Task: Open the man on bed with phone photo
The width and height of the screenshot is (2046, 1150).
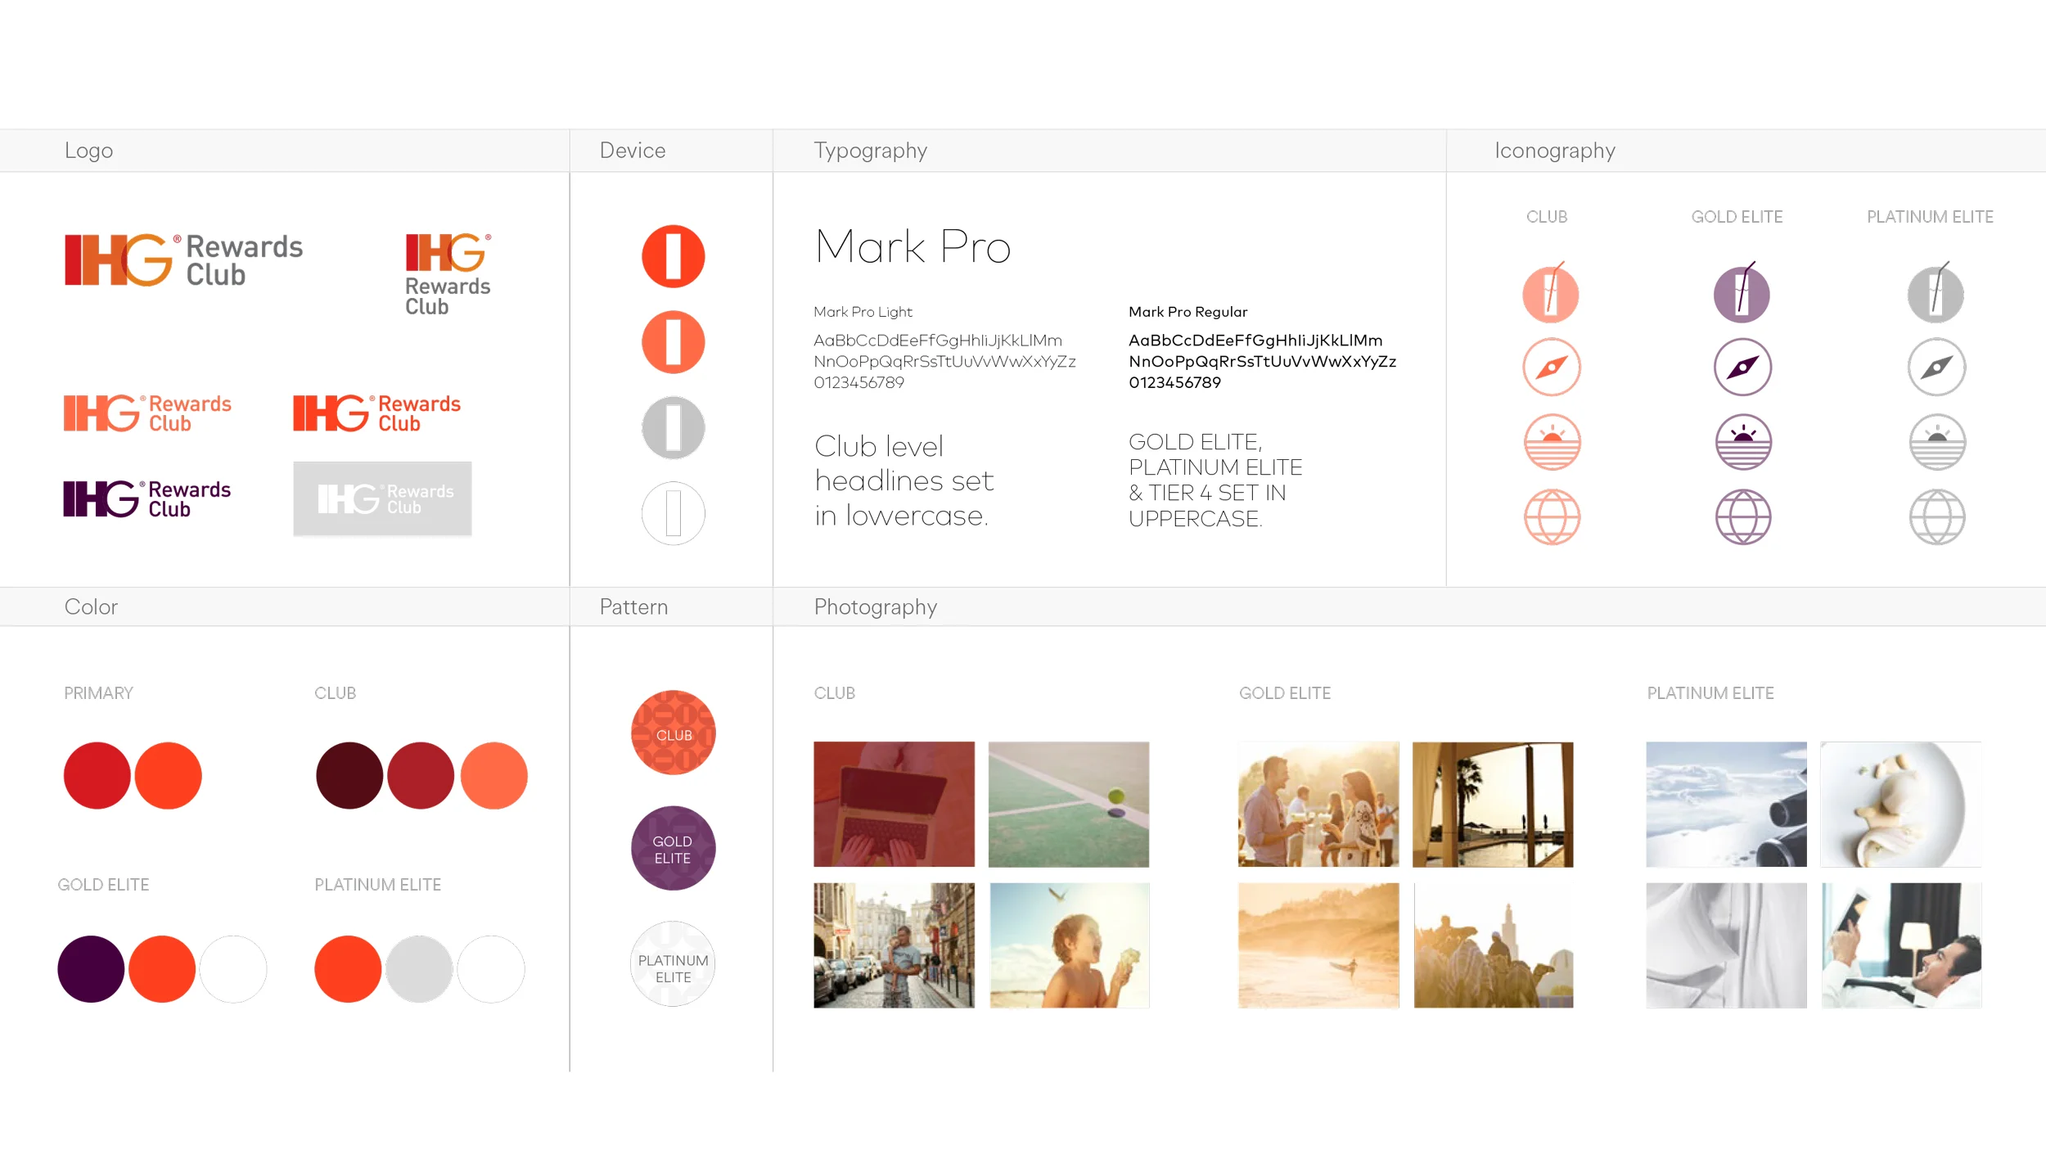Action: (1901, 945)
